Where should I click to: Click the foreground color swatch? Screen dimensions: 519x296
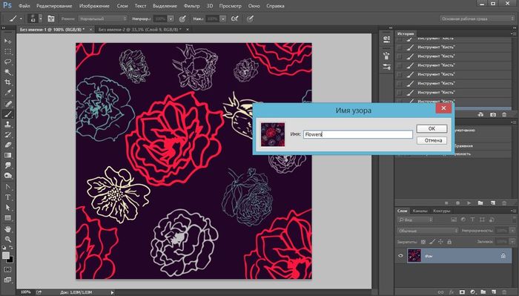pos(6,255)
